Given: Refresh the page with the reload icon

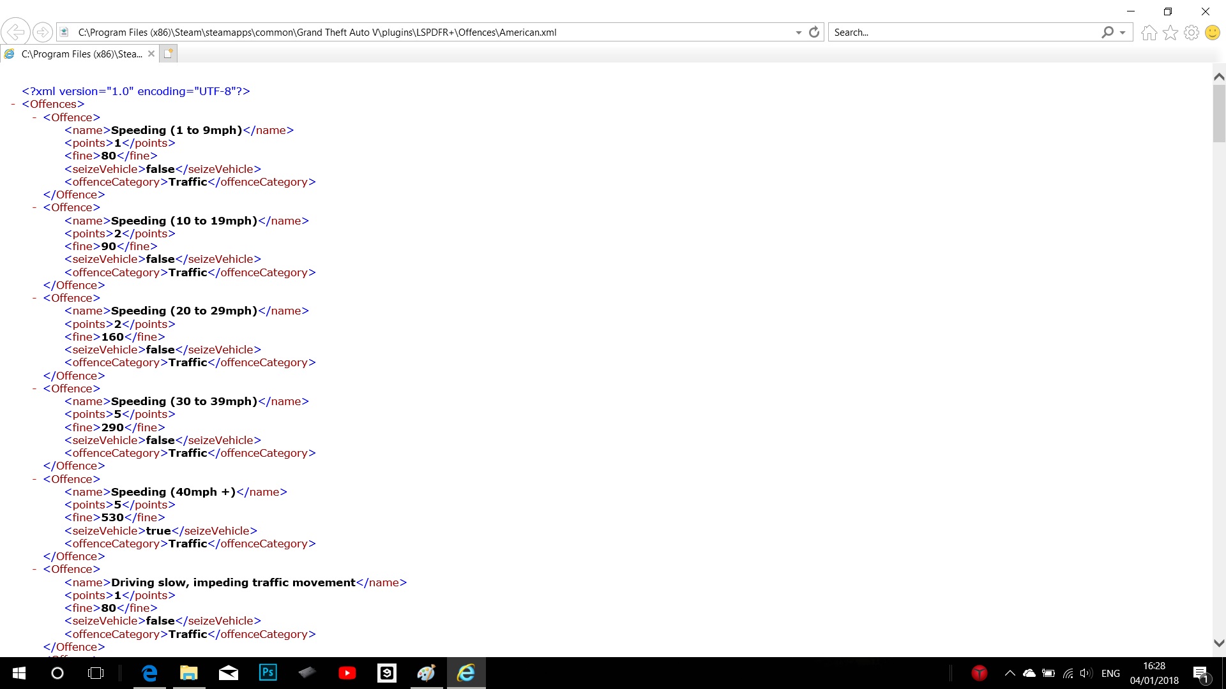Looking at the screenshot, I should point(814,32).
